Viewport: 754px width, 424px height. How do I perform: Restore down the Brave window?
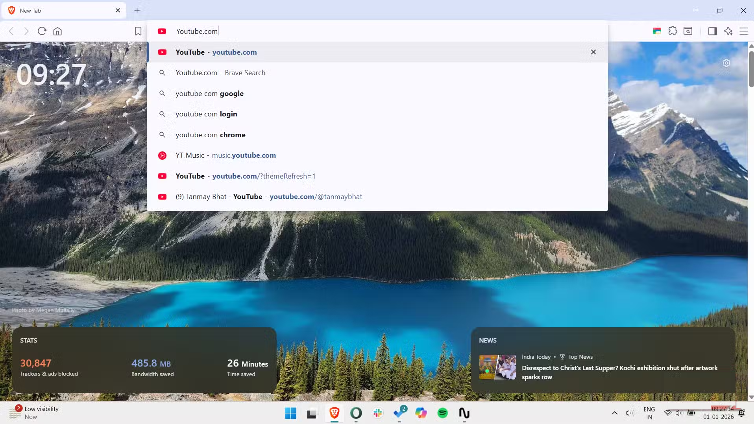tap(719, 10)
